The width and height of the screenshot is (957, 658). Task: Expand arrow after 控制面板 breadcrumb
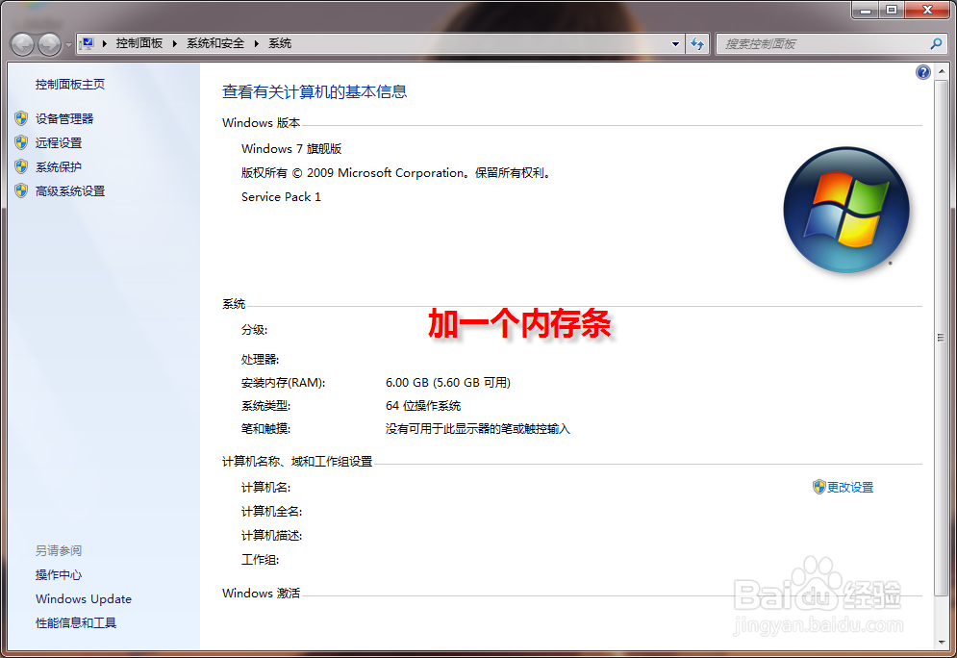tap(174, 43)
